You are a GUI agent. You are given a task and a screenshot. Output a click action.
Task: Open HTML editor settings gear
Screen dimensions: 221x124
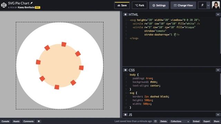tap(125, 14)
